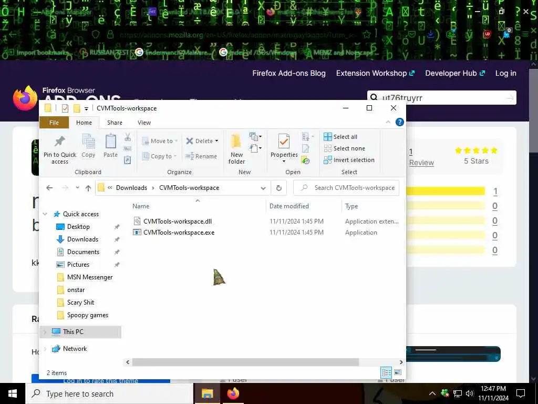Click Downloads in the address breadcrumb

coord(131,188)
